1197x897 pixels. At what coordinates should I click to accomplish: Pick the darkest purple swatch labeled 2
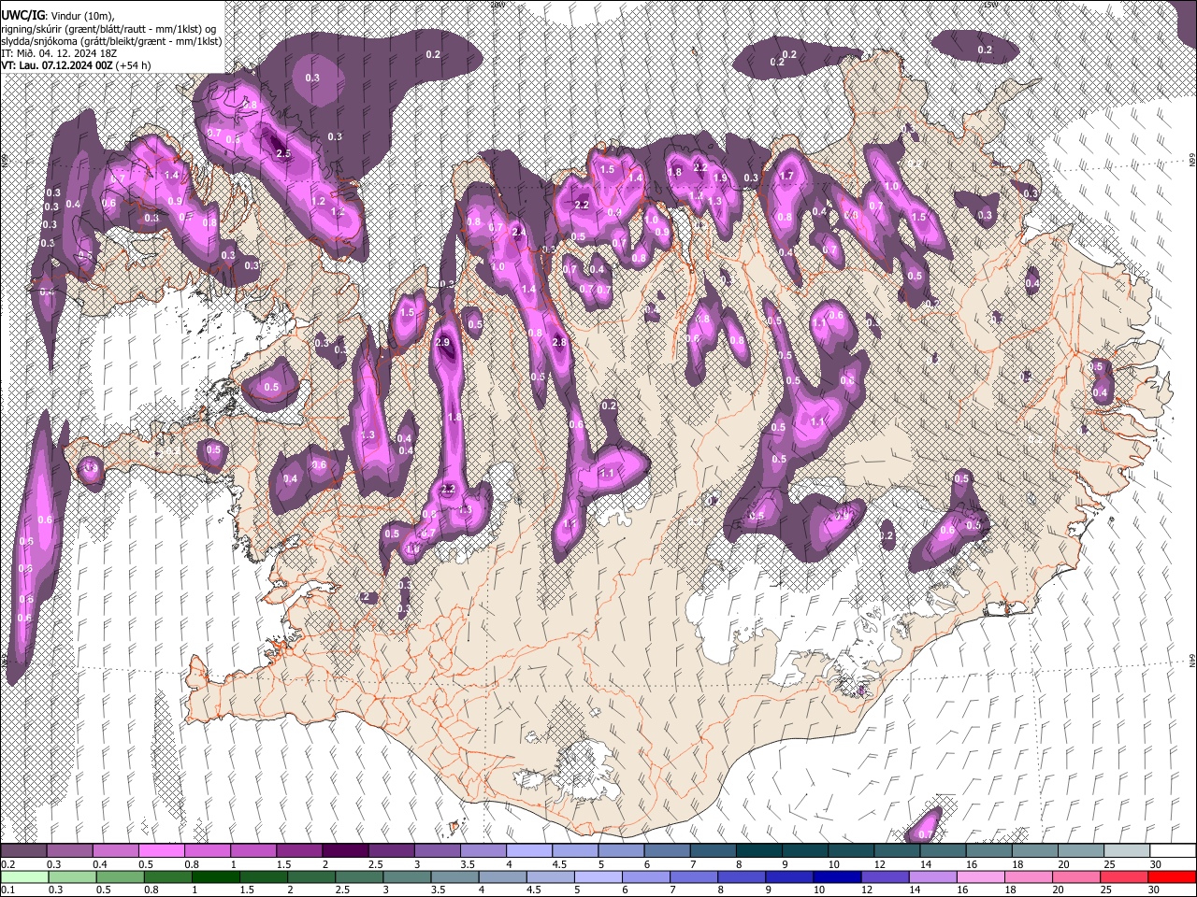346,851
